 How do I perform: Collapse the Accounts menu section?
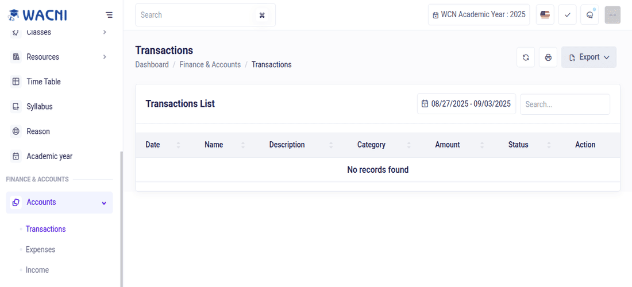tap(104, 203)
